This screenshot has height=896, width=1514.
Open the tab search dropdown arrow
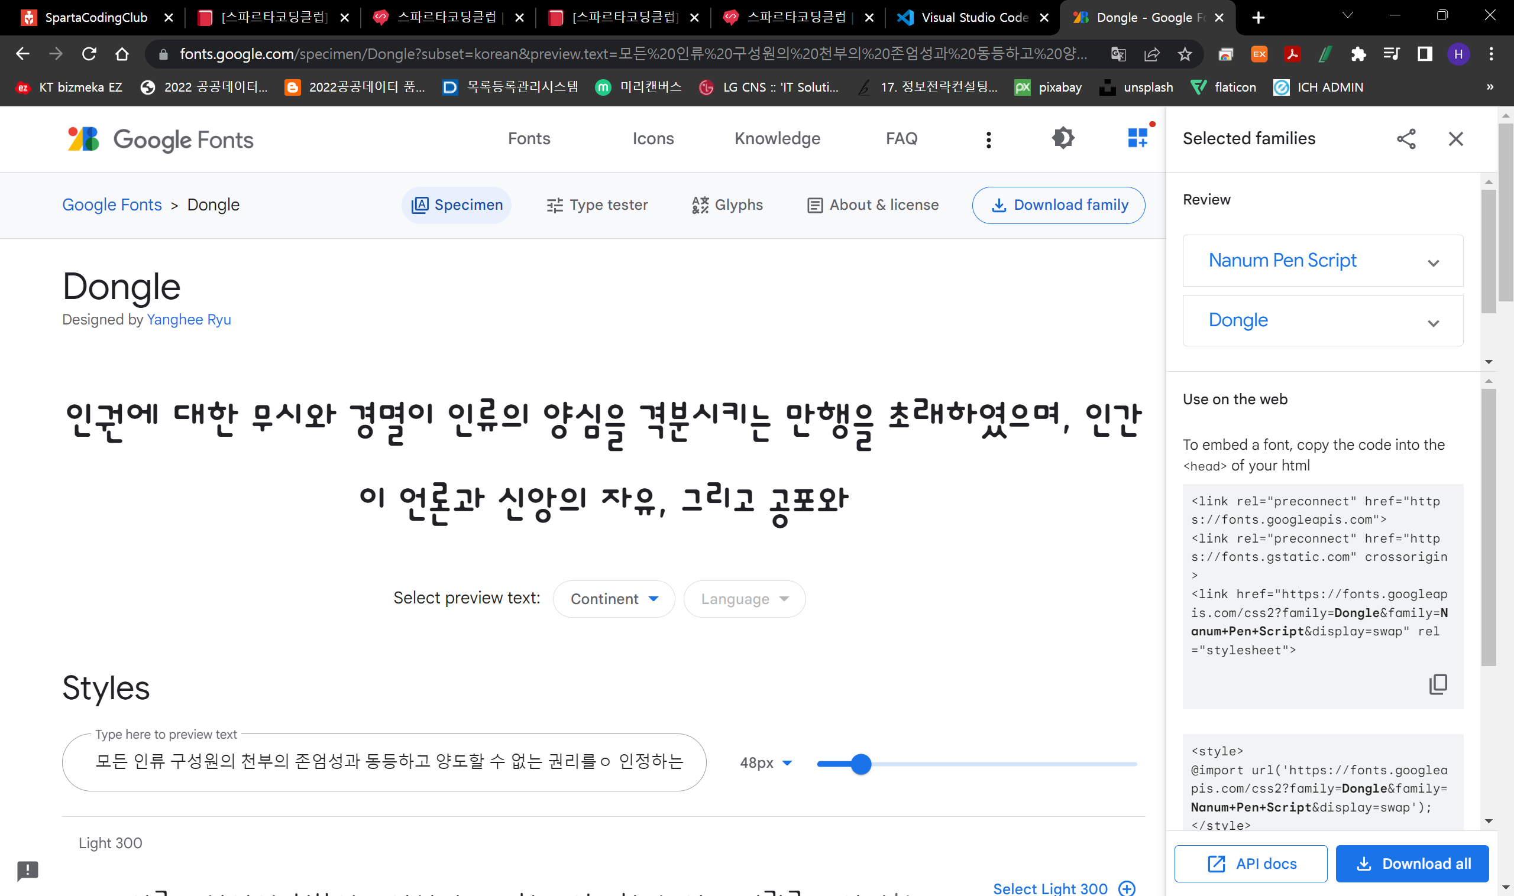(1347, 15)
